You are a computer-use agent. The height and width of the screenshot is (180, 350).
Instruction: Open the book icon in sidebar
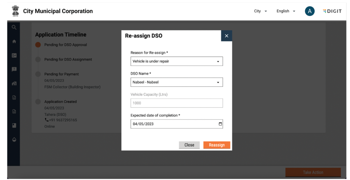click(x=14, y=125)
